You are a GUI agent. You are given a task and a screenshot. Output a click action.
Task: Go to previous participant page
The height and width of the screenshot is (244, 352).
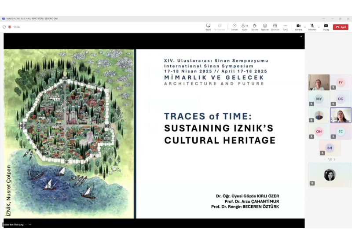pyautogui.click(x=325, y=159)
